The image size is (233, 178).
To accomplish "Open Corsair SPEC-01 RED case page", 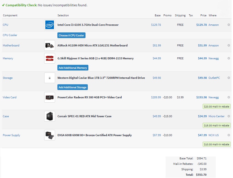I will [84, 116].
